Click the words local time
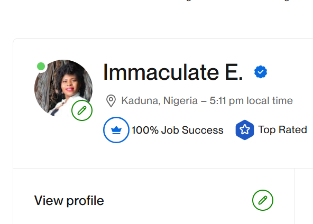This screenshot has height=224, width=313. point(270,100)
